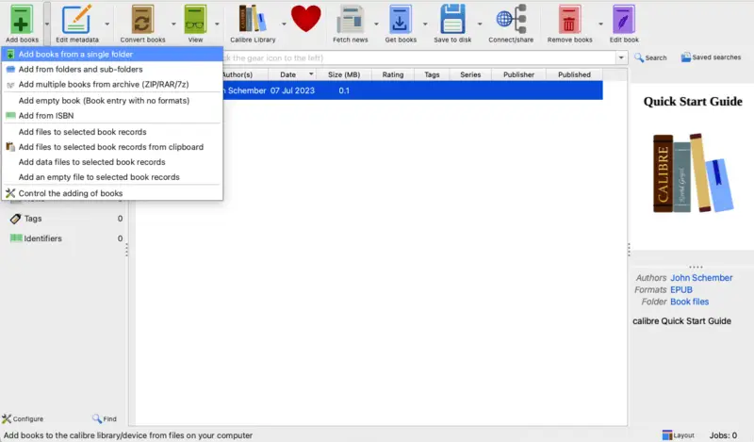Sort by the Published column header

574,74
